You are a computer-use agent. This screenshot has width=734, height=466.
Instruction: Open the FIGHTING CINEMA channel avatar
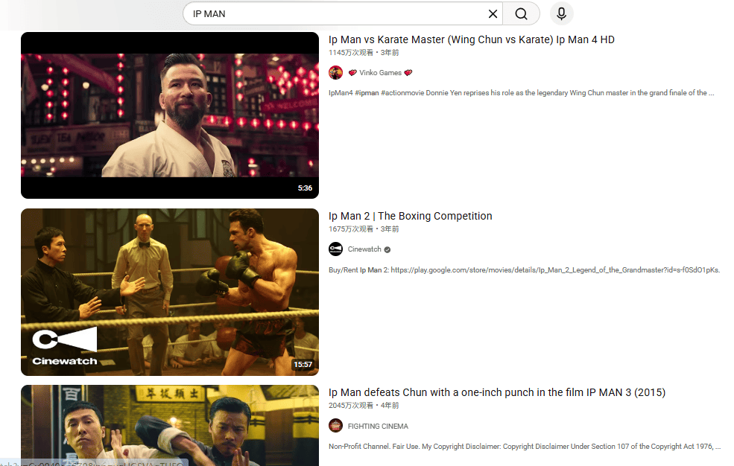335,426
